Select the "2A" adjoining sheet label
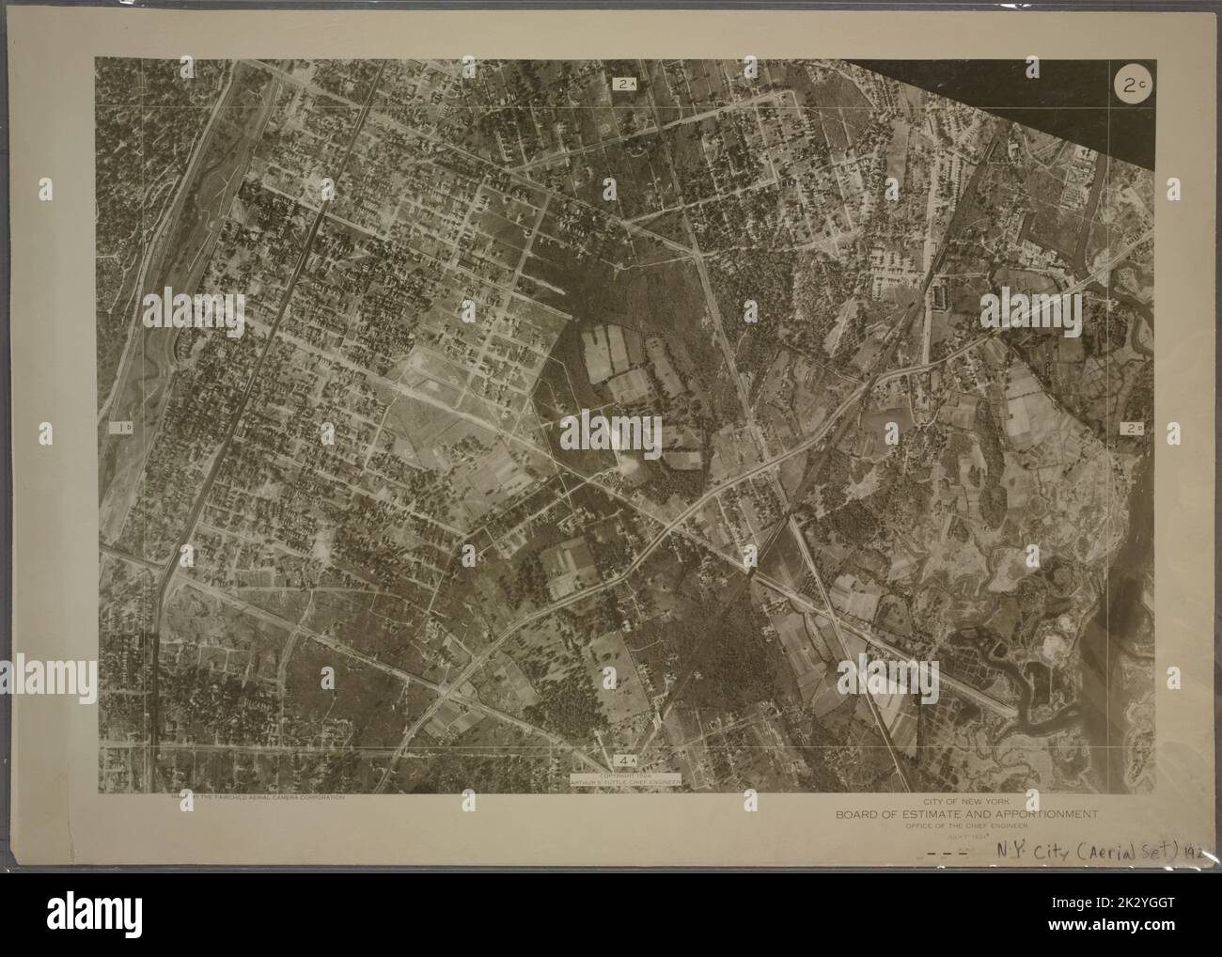Viewport: 1222px width, 957px height. point(626,85)
